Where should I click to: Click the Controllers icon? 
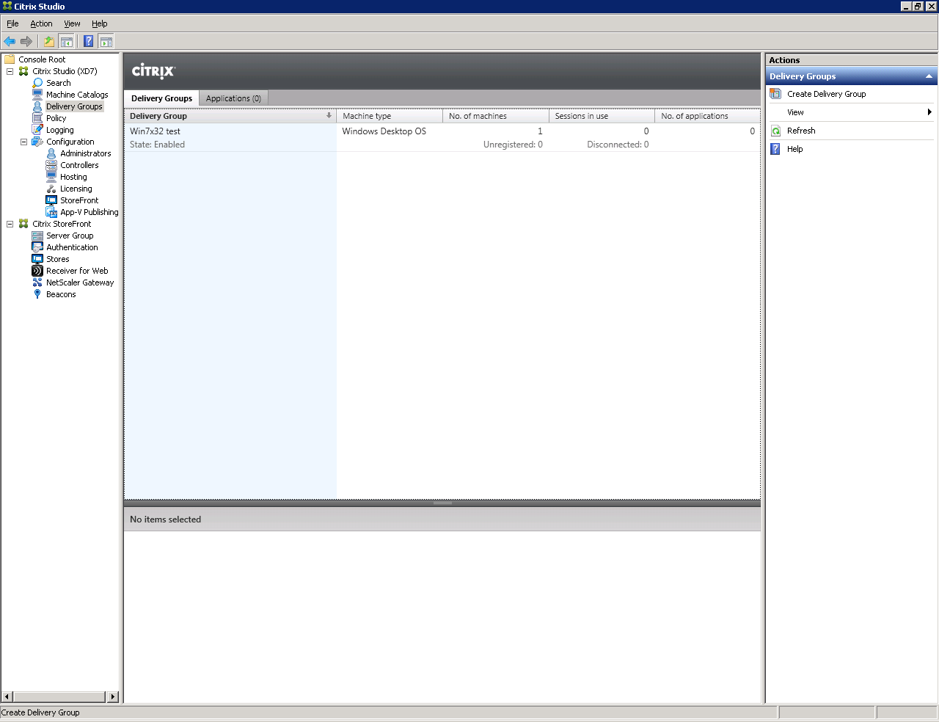(51, 165)
